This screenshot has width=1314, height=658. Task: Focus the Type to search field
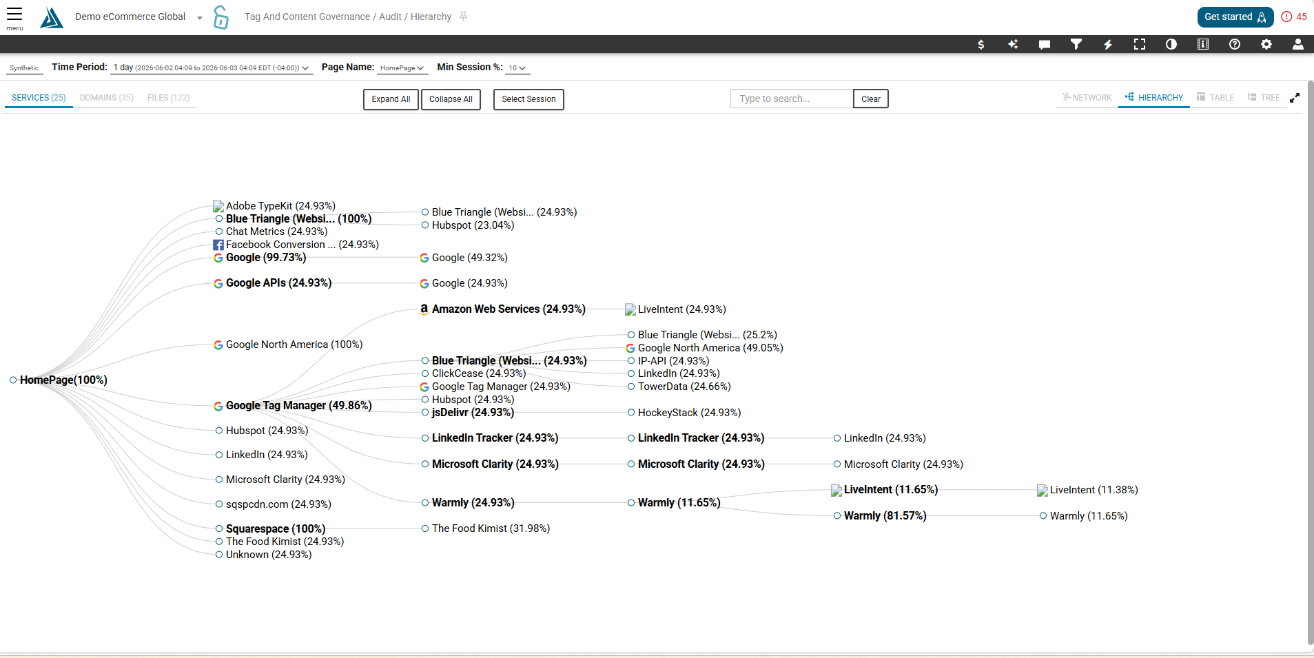(792, 99)
